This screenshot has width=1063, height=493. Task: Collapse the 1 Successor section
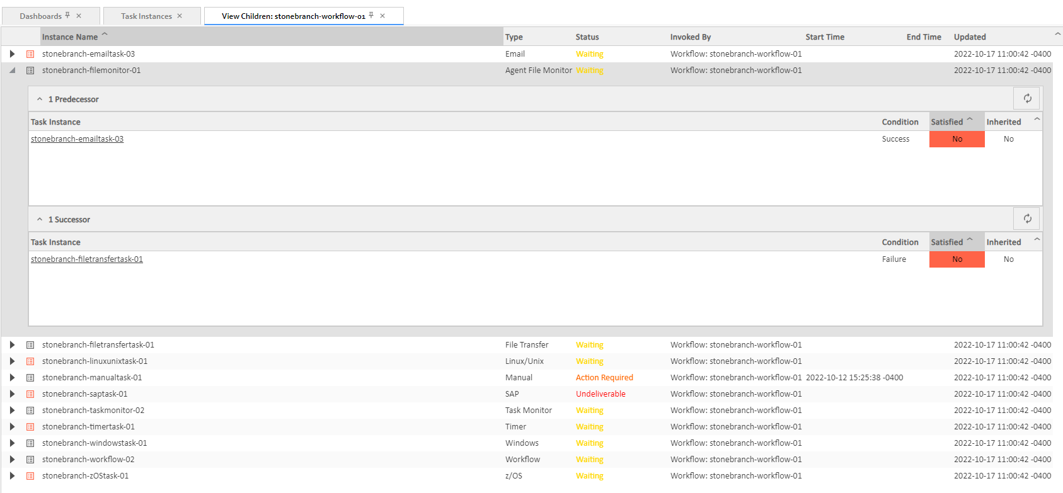click(40, 220)
